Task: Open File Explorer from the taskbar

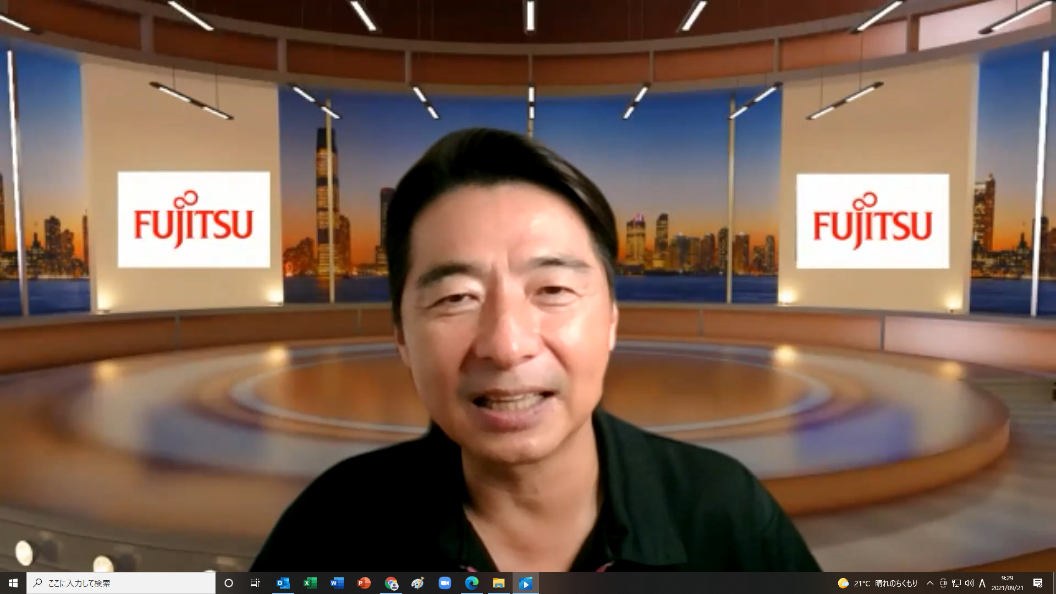Action: [x=499, y=583]
